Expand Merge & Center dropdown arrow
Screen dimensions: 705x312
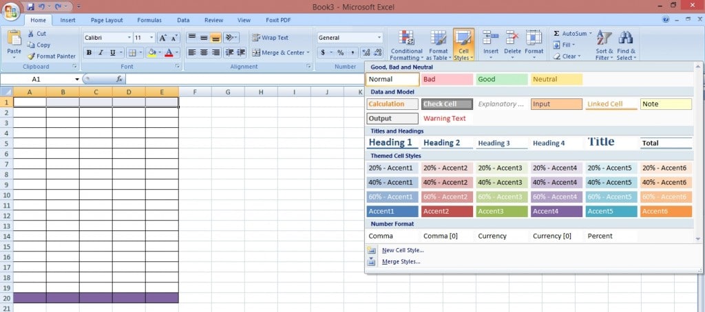pos(308,52)
